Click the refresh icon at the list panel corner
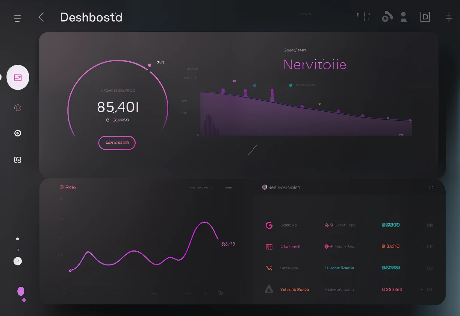This screenshot has width=460, height=316. click(x=431, y=188)
